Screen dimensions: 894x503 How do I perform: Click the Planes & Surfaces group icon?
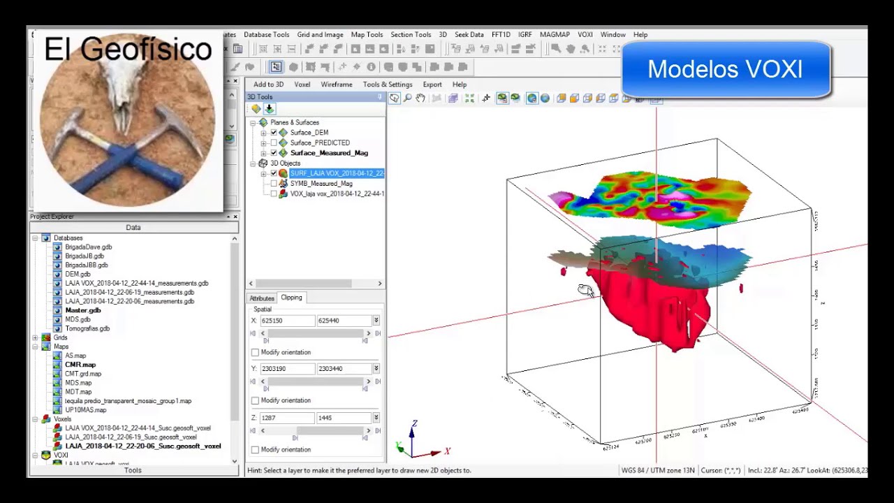pyautogui.click(x=263, y=122)
